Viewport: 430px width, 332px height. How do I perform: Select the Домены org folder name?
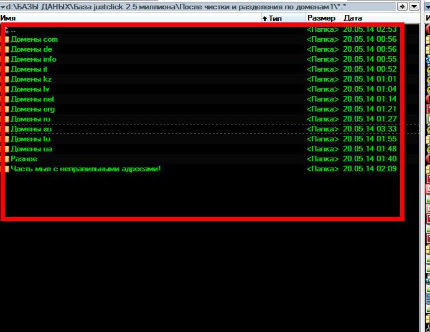pyautogui.click(x=32, y=109)
